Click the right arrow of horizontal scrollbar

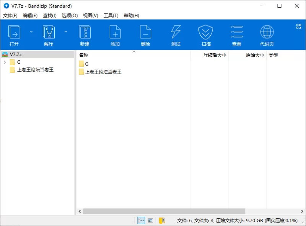click(302, 211)
